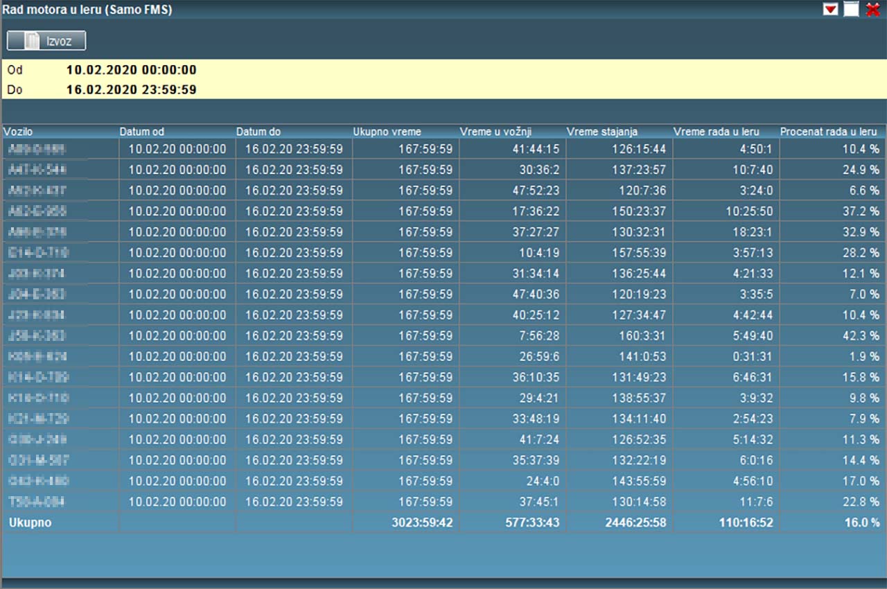Click the Datum od column header
887x589 pixels.
(x=142, y=132)
